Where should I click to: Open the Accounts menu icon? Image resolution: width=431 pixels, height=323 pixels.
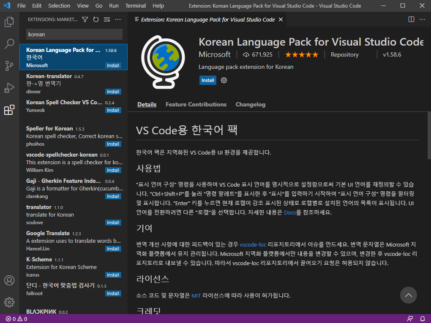(9, 280)
